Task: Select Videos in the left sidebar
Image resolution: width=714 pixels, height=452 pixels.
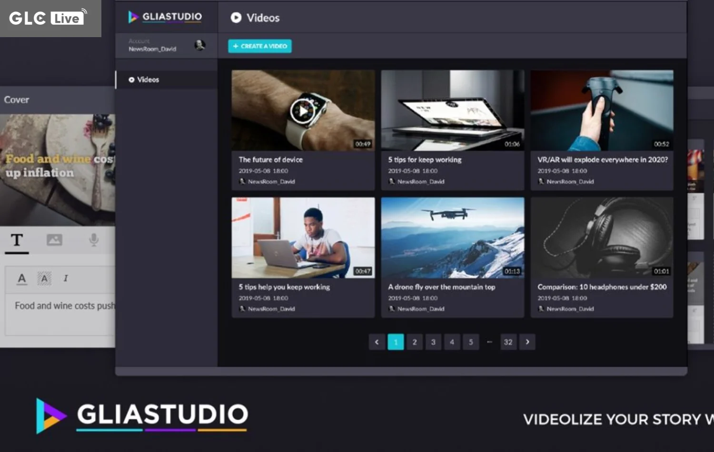Action: coord(166,79)
